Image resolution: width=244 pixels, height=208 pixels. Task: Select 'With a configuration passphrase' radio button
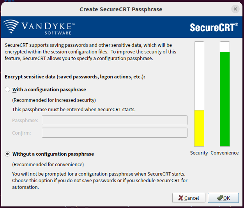[7, 90]
